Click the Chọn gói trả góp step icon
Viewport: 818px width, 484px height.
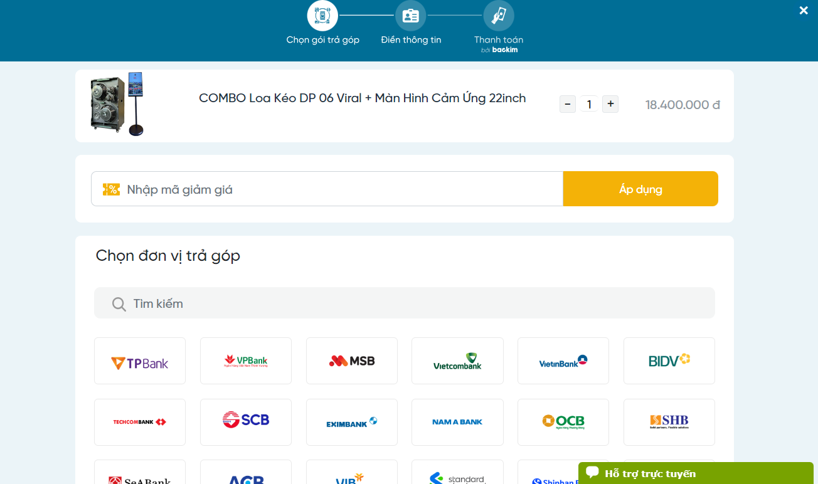[322, 15]
